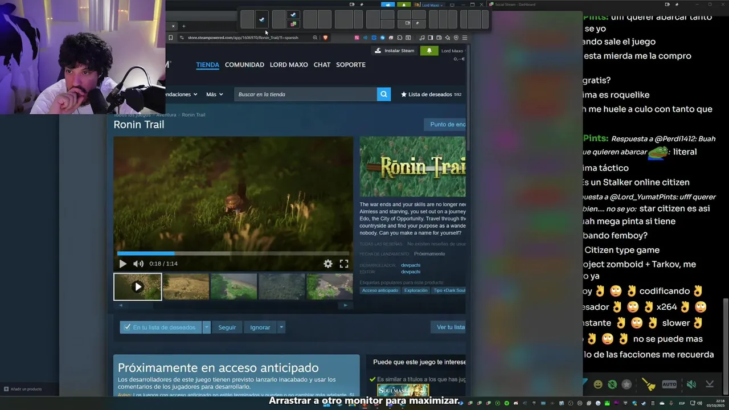729x410 pixels.
Task: Open taskbar clock showing 22:18
Action: click(715, 403)
